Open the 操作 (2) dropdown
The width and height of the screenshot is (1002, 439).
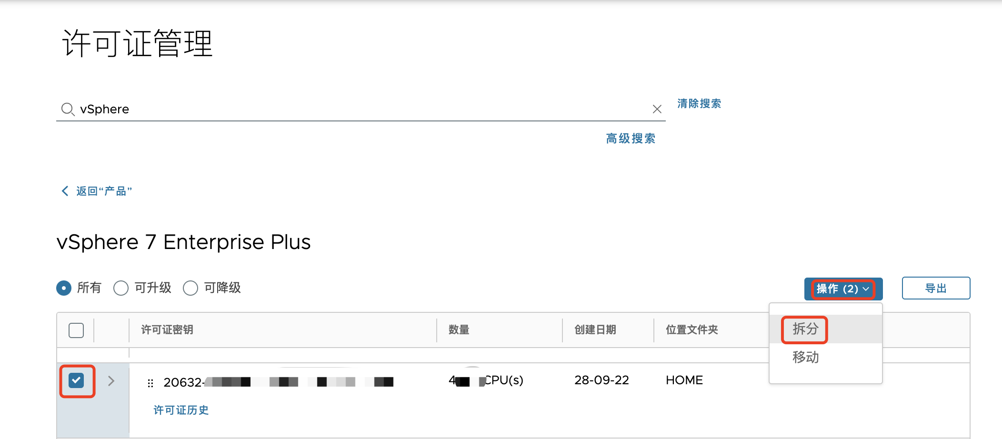click(x=843, y=289)
